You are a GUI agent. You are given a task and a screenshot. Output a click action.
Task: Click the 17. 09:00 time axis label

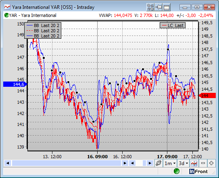click(x=167, y=157)
